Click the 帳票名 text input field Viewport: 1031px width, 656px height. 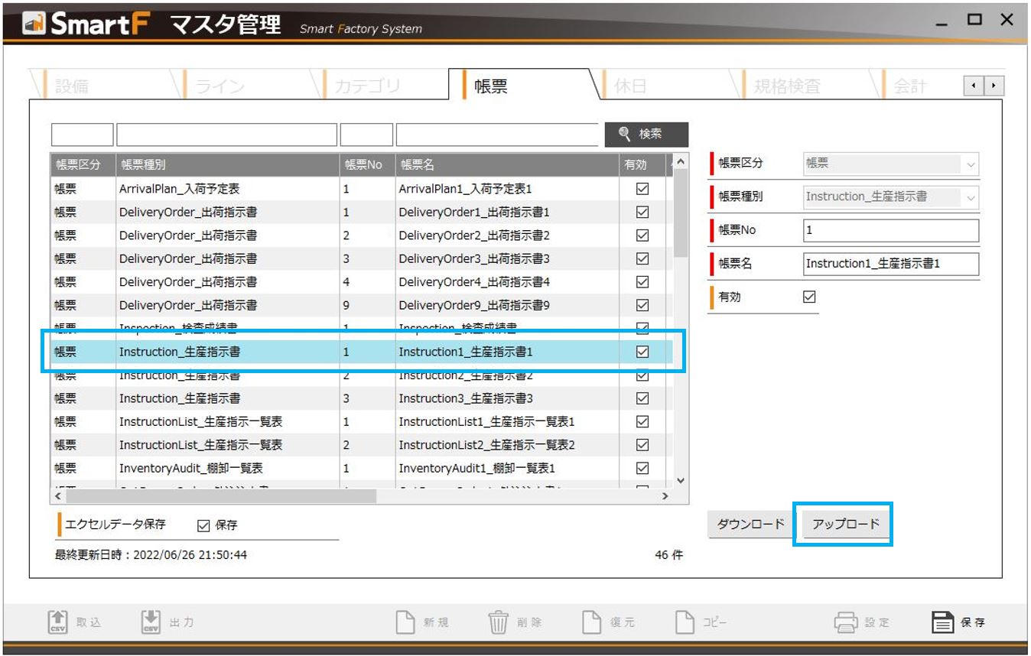click(890, 264)
